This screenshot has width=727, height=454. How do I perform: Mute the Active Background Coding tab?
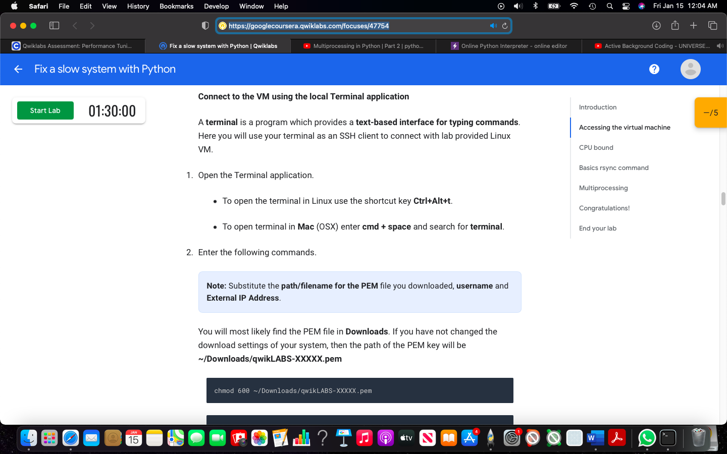pyautogui.click(x=720, y=45)
